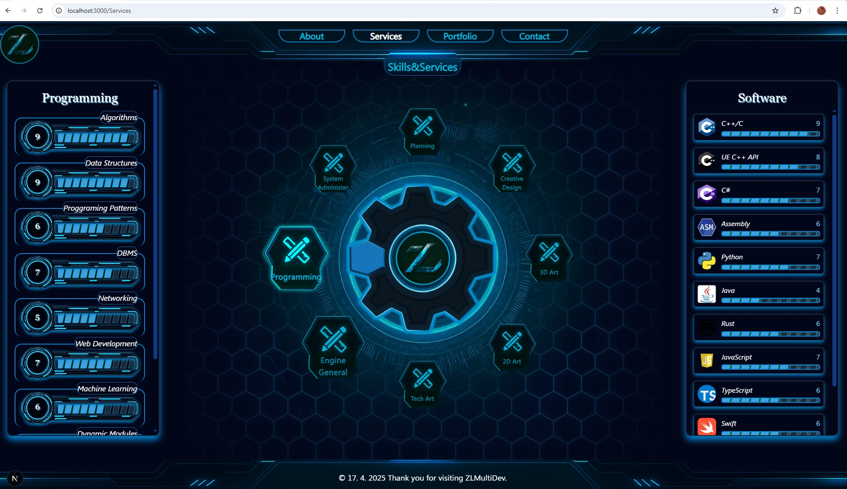Select the Programming hexagon icon
This screenshot has width=847, height=489.
pos(296,258)
